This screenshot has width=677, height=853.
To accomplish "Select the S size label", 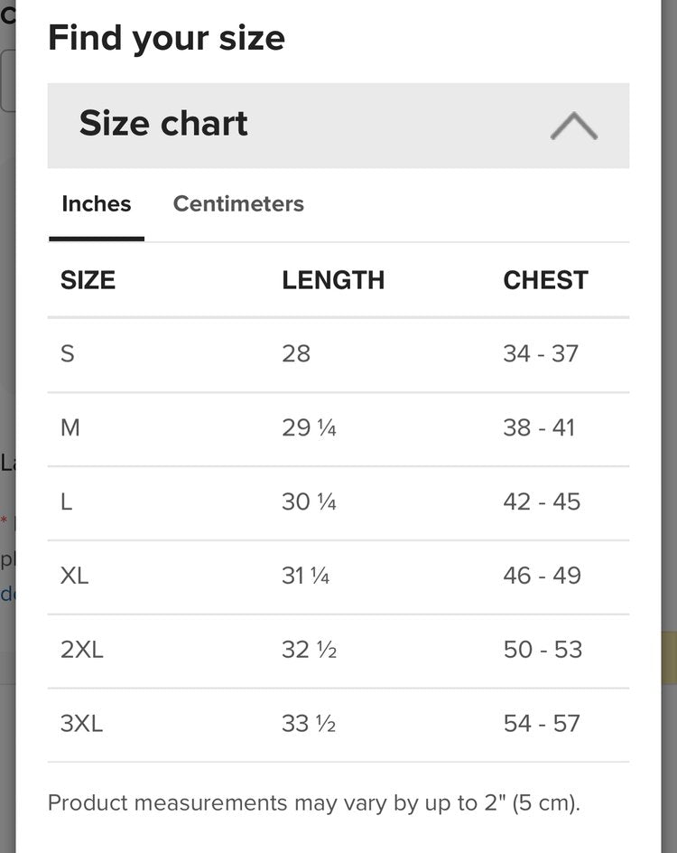I will click(x=68, y=353).
